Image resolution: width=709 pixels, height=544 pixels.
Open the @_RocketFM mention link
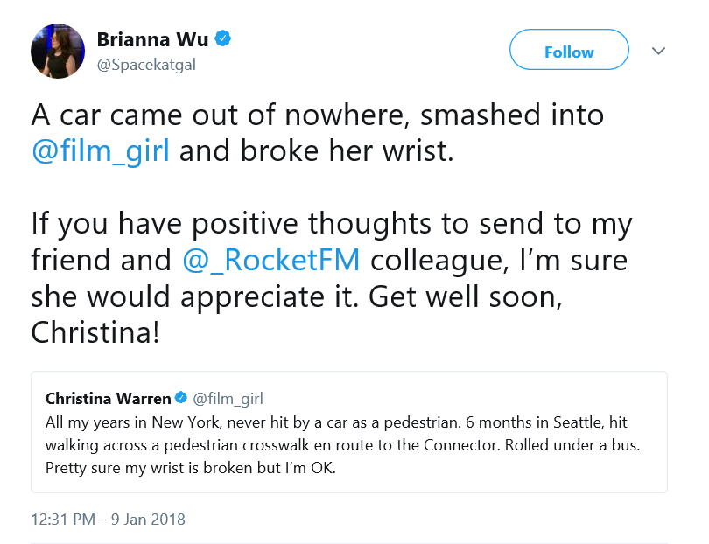270,261
